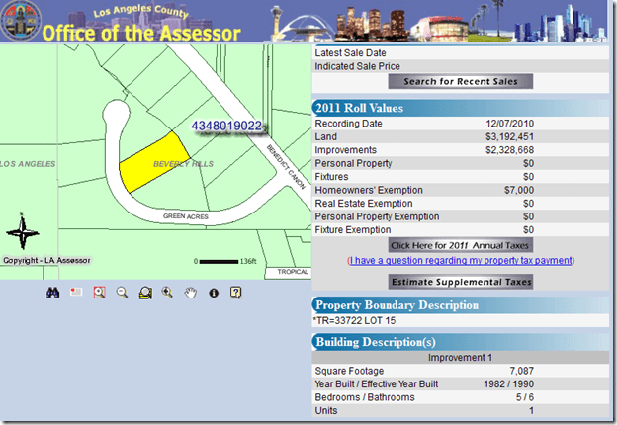Select the pan hand tool
The image size is (617, 425).
point(190,293)
